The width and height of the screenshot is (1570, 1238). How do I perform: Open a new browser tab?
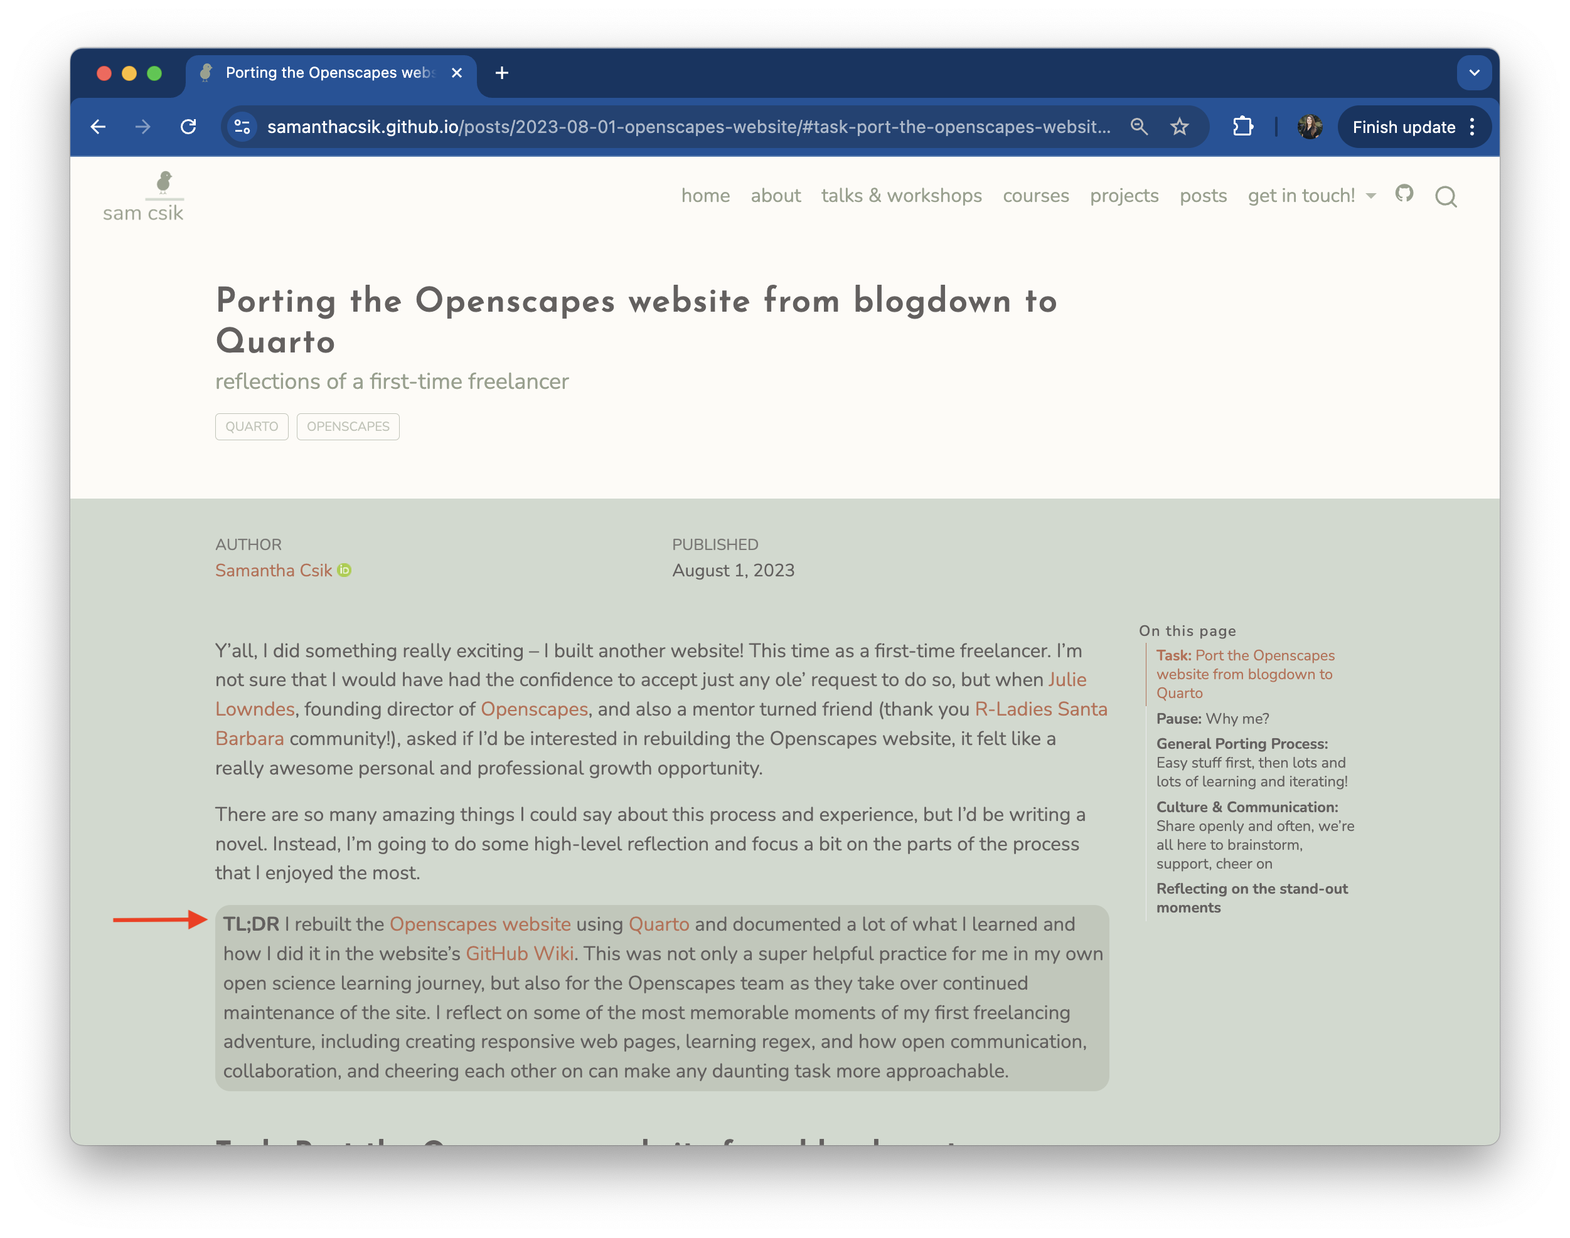click(x=502, y=73)
